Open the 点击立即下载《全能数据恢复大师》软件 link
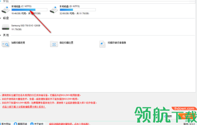This screenshot has width=197, height=125. (x=24, y=107)
